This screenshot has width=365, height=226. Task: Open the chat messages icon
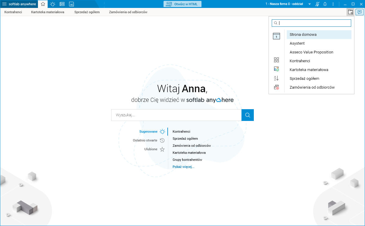click(359, 12)
